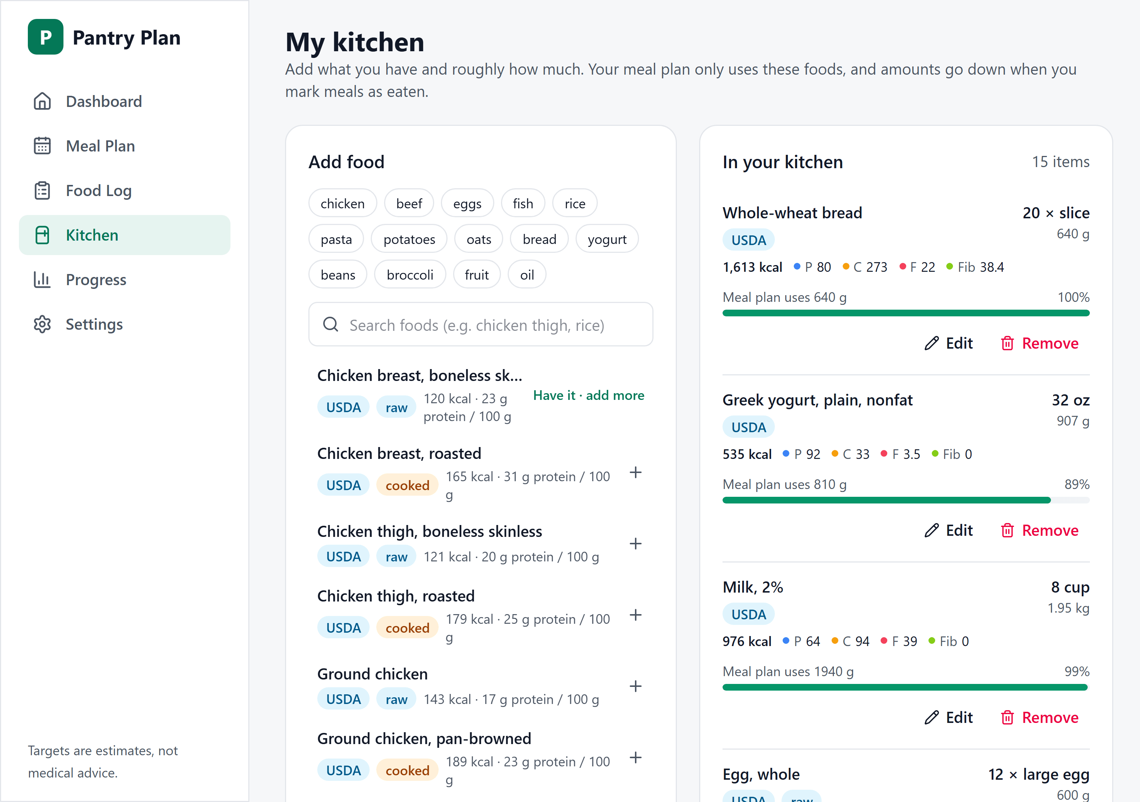Add Ground chicken, pan-browned plus icon
The width and height of the screenshot is (1140, 802).
pyautogui.click(x=636, y=758)
